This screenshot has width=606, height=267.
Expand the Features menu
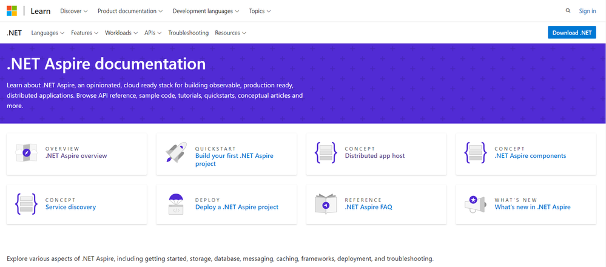(x=85, y=33)
